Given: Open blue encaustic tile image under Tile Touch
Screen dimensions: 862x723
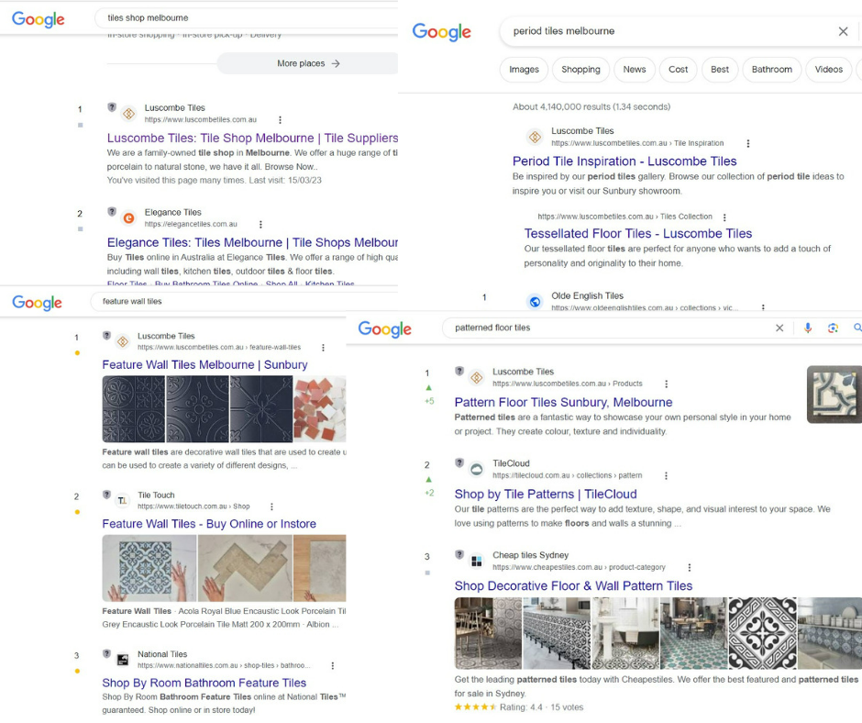Looking at the screenshot, I should pyautogui.click(x=149, y=568).
